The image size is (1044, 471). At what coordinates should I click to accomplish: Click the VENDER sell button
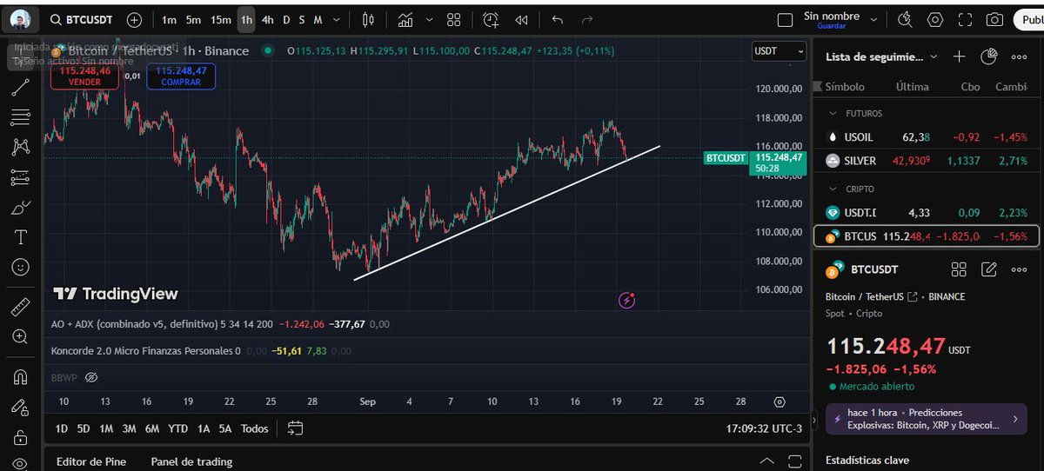(x=84, y=76)
